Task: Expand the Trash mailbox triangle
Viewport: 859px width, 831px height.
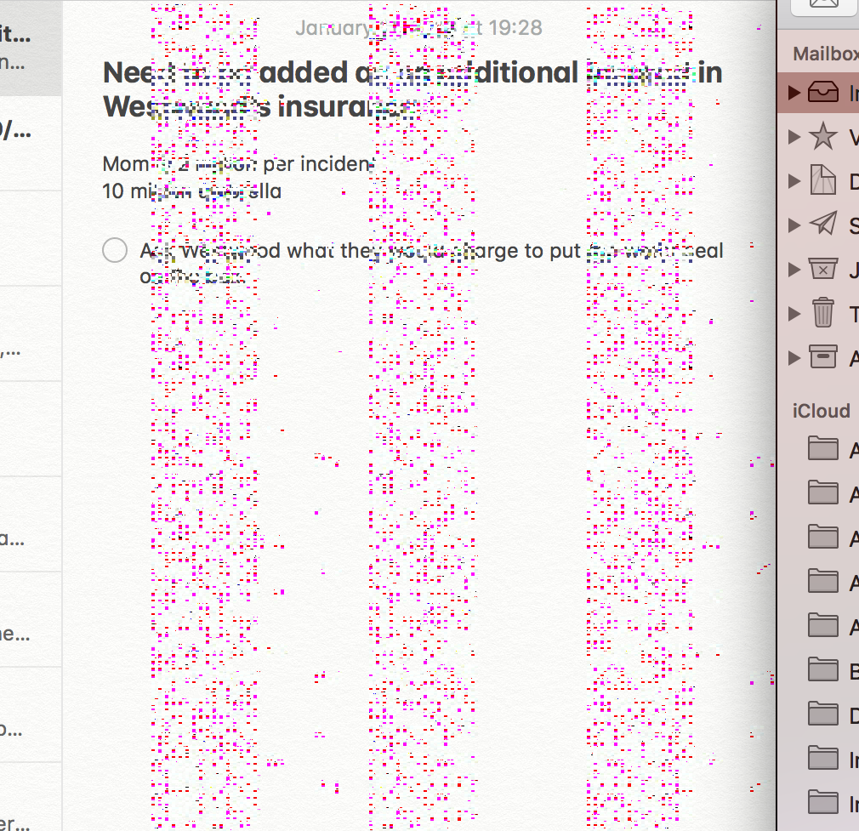Action: pyautogui.click(x=794, y=314)
